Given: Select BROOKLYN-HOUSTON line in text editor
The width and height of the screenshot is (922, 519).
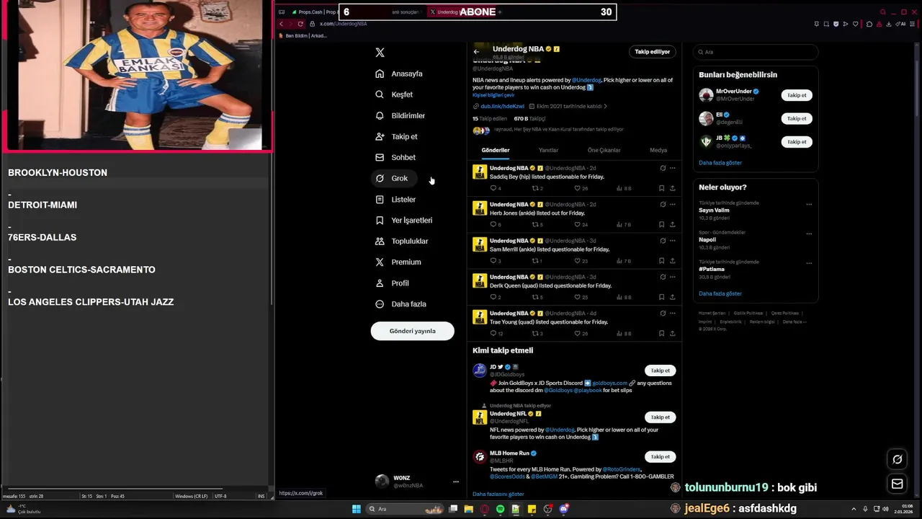Looking at the screenshot, I should click(58, 172).
